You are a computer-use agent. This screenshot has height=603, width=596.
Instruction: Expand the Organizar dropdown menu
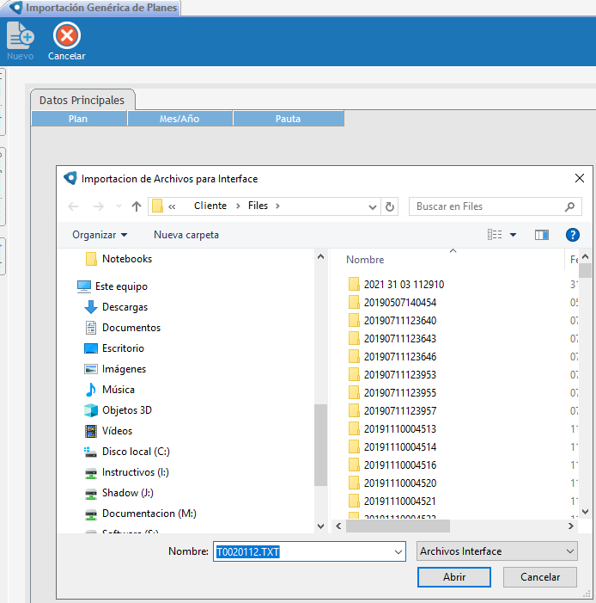[100, 235]
